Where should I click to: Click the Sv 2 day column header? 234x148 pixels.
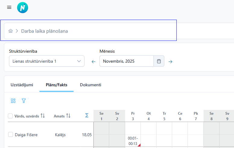(117, 116)
